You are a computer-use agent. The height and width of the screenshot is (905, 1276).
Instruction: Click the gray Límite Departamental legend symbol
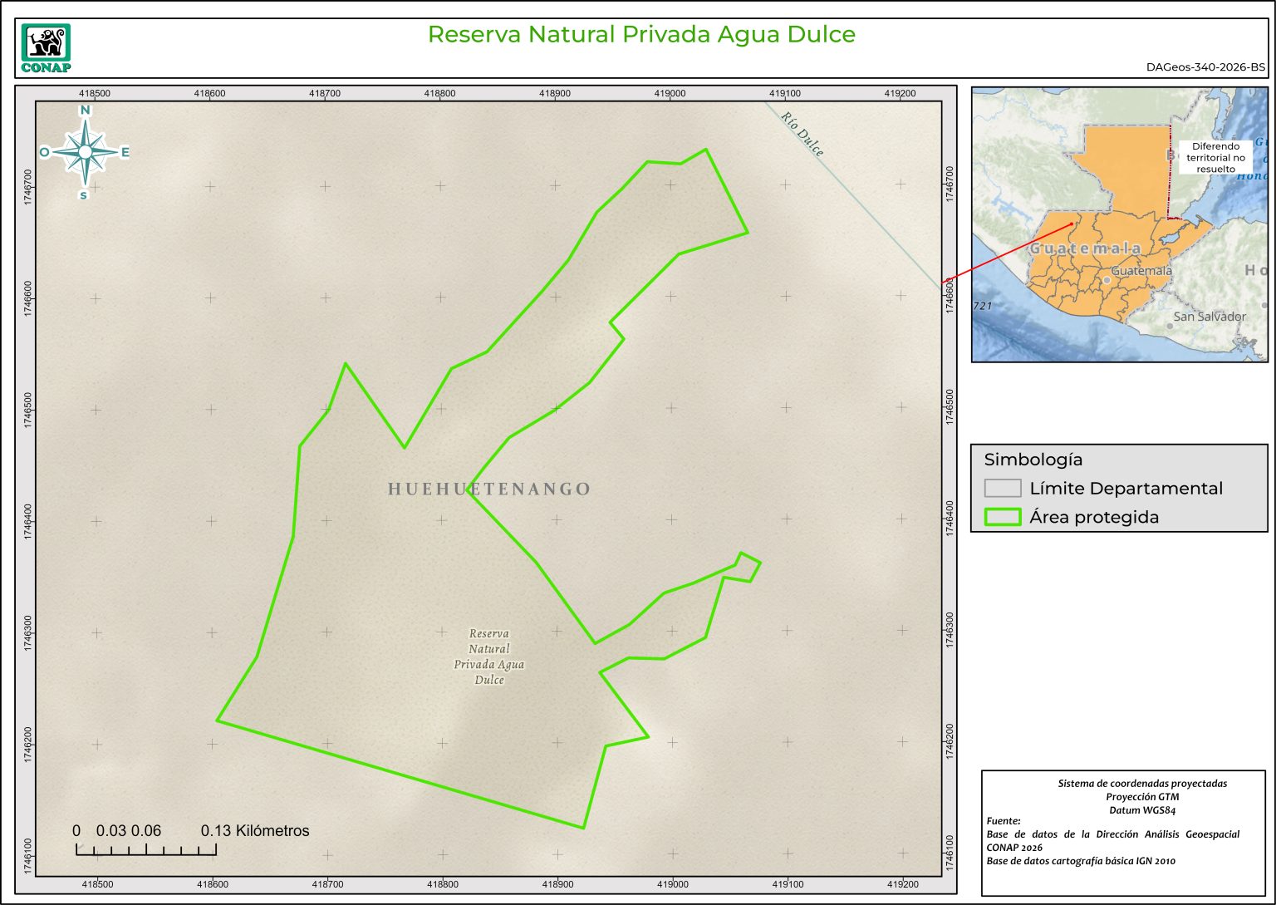pos(1002,488)
